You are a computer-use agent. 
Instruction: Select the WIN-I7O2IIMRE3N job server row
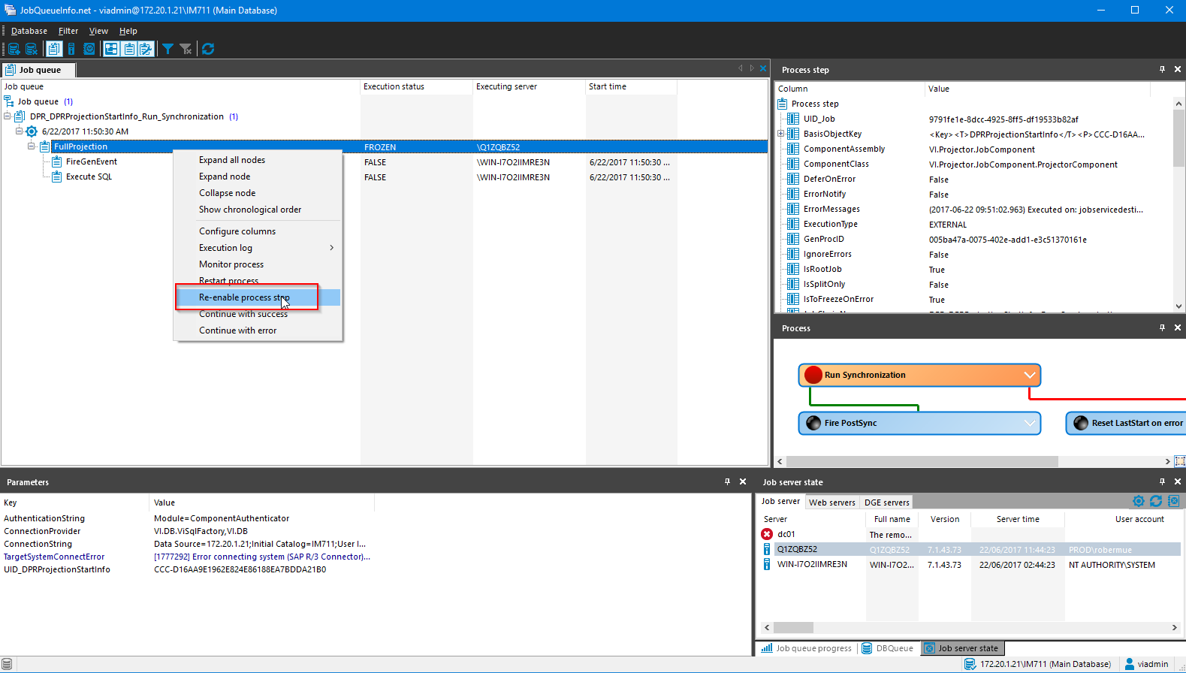pos(812,565)
